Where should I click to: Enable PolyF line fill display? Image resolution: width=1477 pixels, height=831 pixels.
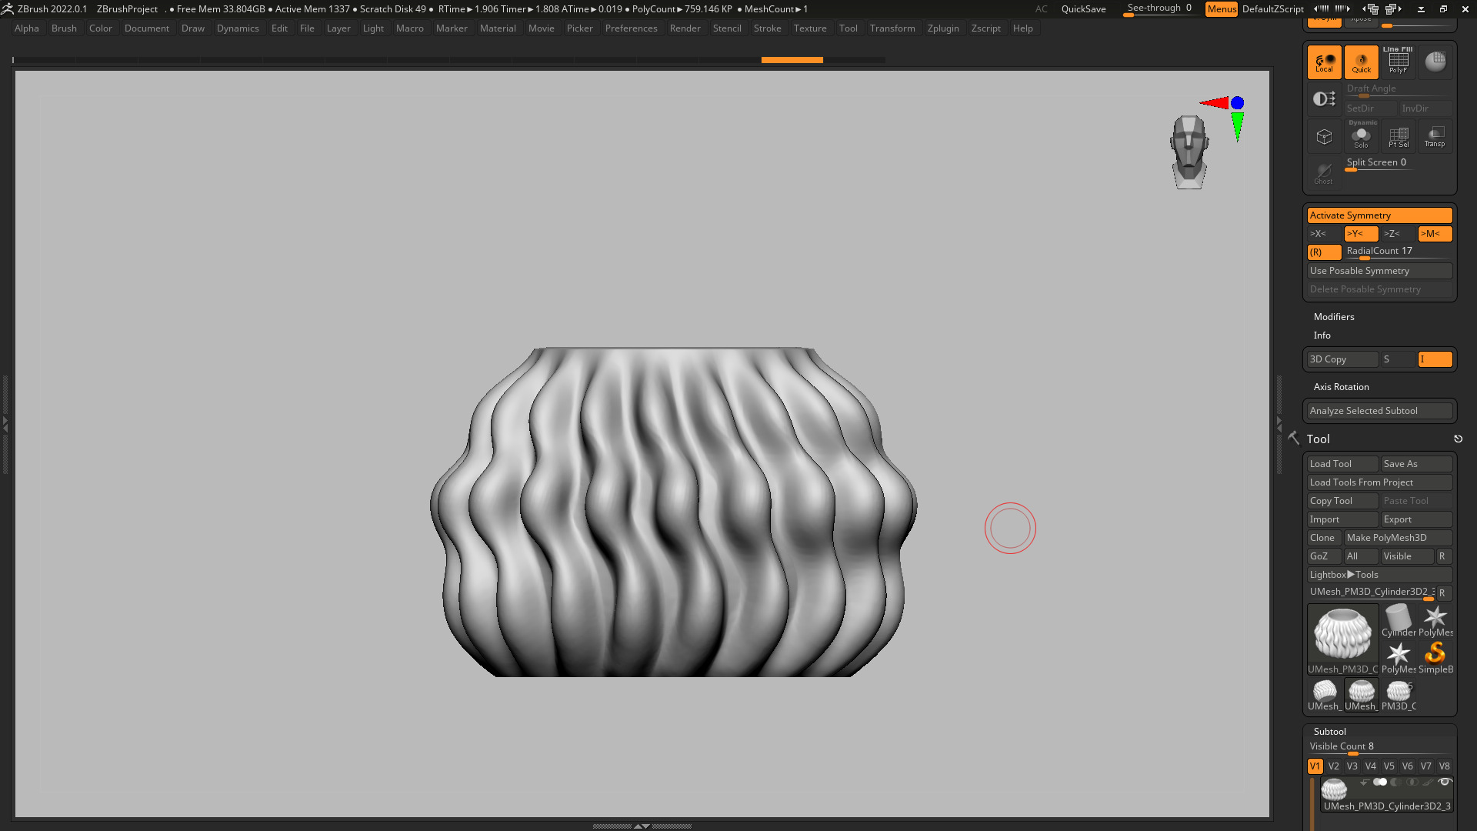pyautogui.click(x=1398, y=62)
